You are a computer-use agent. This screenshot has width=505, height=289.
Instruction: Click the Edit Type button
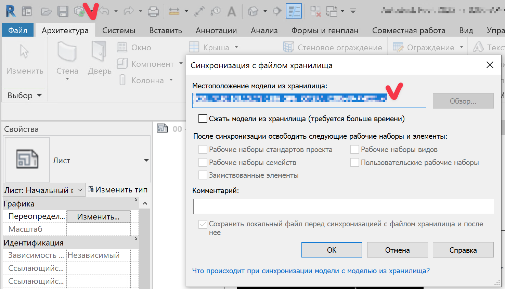pyautogui.click(x=118, y=190)
